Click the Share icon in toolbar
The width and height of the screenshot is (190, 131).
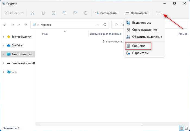coord(75,13)
